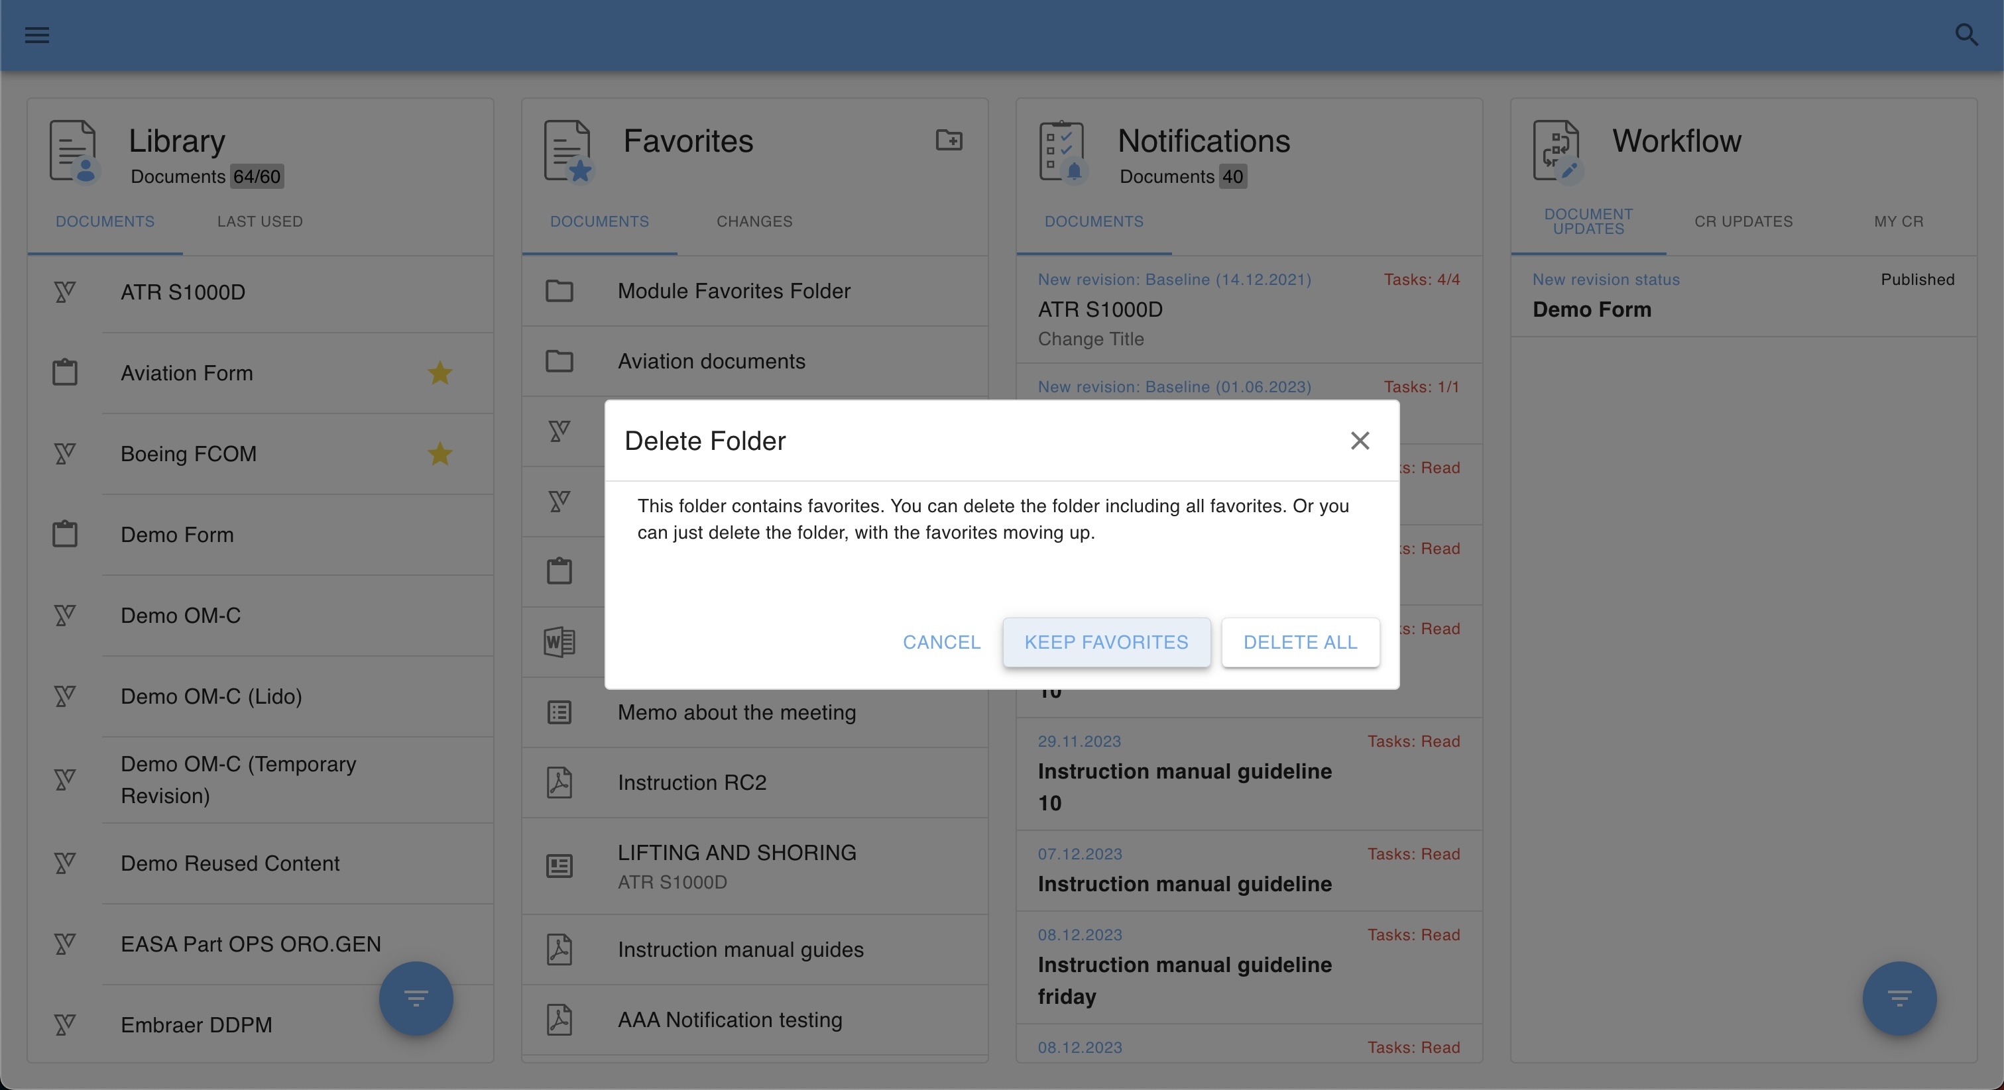The height and width of the screenshot is (1090, 2004).
Task: Switch to the Last Used tab
Action: (260, 221)
